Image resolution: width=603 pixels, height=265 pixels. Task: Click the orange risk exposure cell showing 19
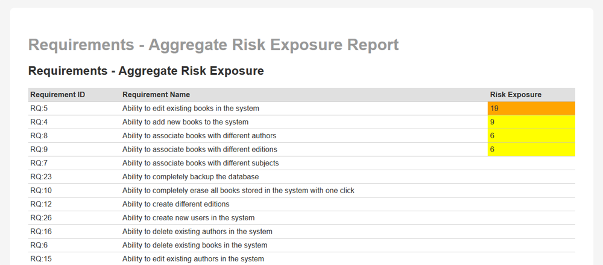pos(531,109)
